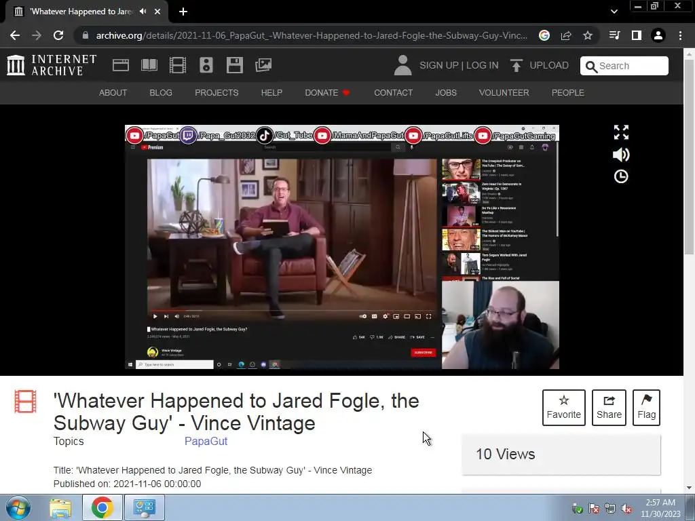This screenshot has height=521, width=695.
Task: Open the PapaGut topic link
Action: coord(206,441)
